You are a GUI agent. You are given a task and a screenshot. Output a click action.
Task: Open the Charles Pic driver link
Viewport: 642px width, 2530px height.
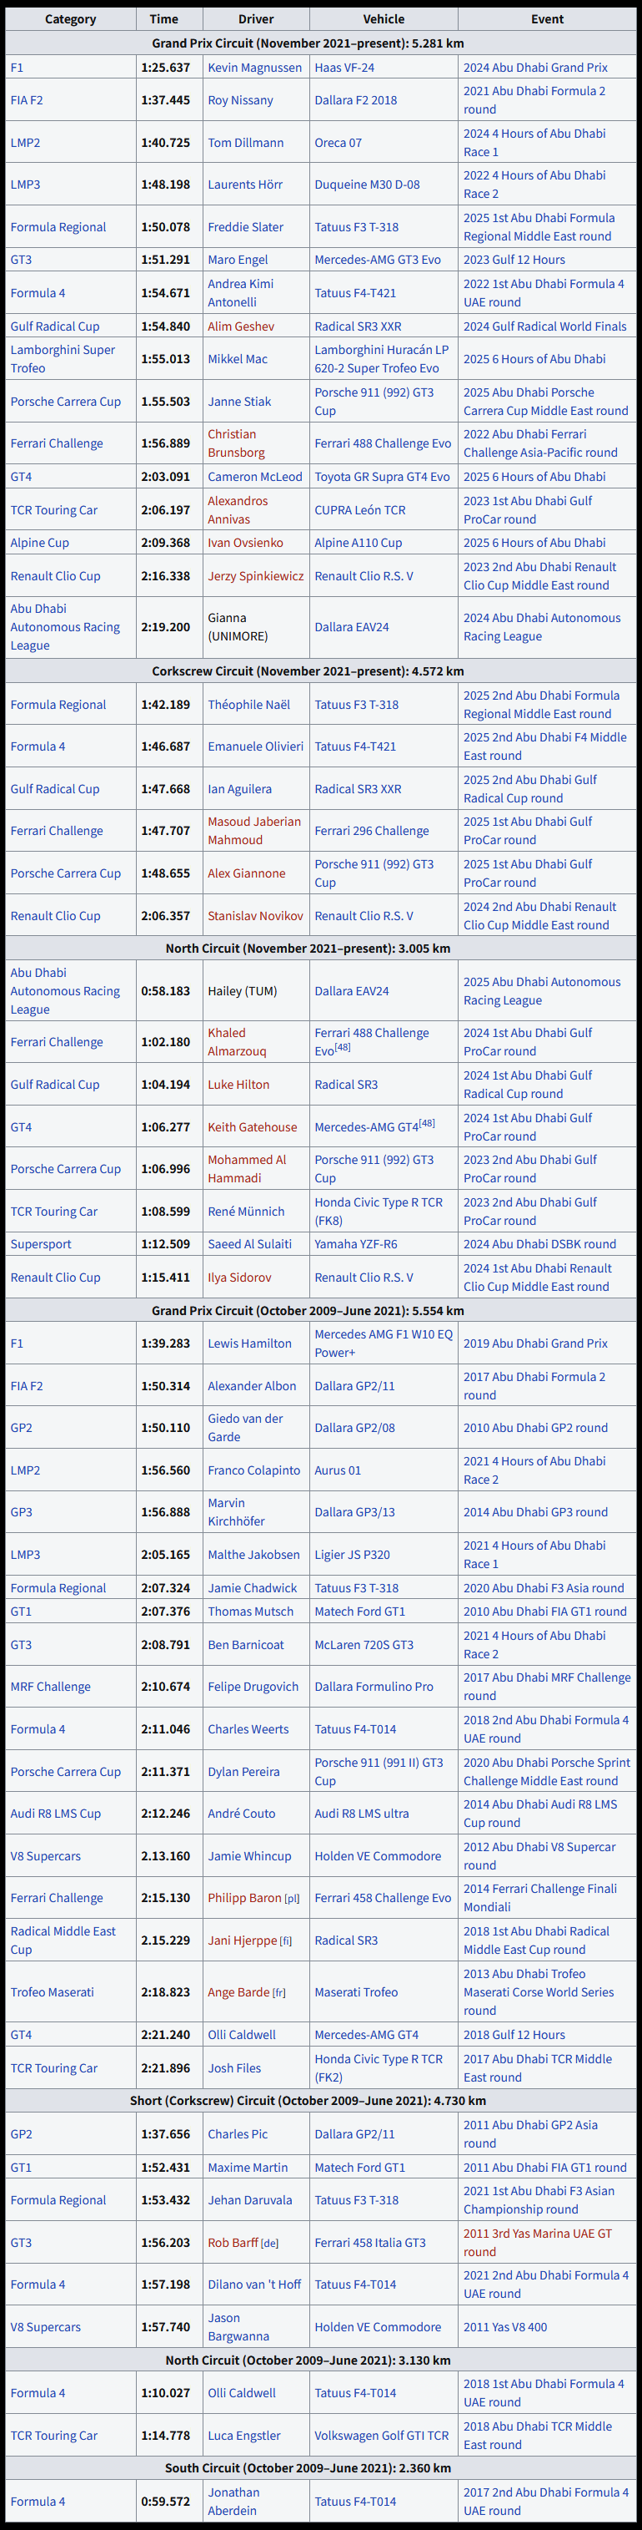tap(237, 2134)
